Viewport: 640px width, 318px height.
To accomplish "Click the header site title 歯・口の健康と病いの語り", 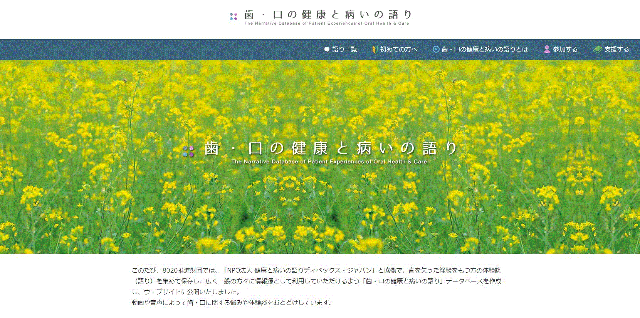I will coord(328,15).
